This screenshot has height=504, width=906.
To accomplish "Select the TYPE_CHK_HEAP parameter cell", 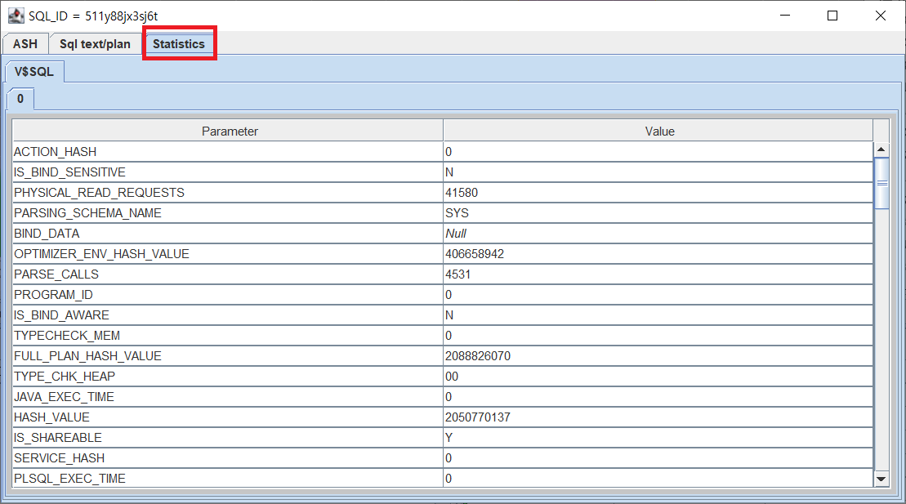I will pyautogui.click(x=228, y=377).
